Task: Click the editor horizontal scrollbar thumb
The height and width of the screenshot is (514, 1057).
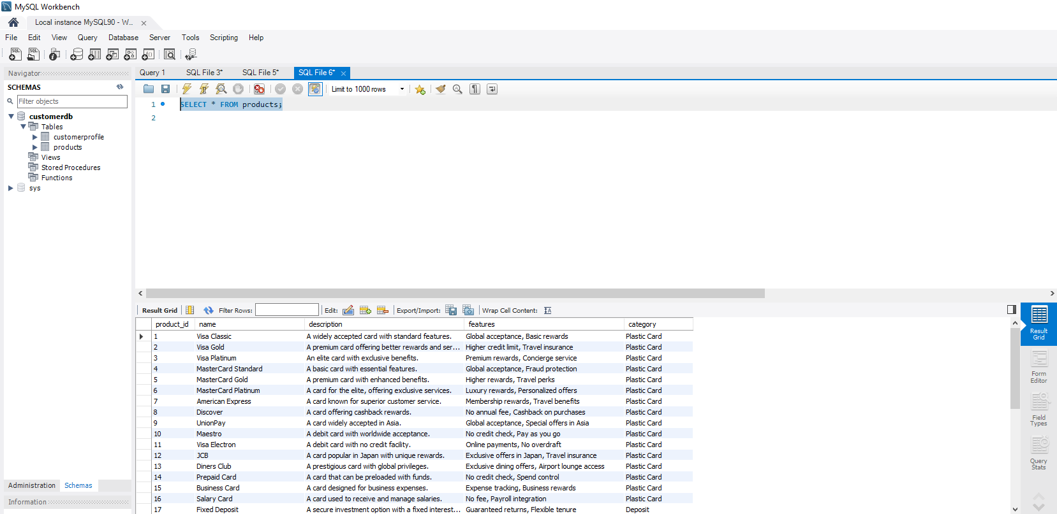Action: coord(455,294)
